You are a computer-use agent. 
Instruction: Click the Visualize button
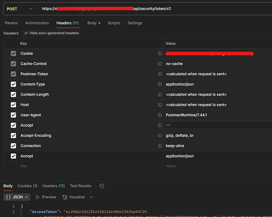point(74,197)
